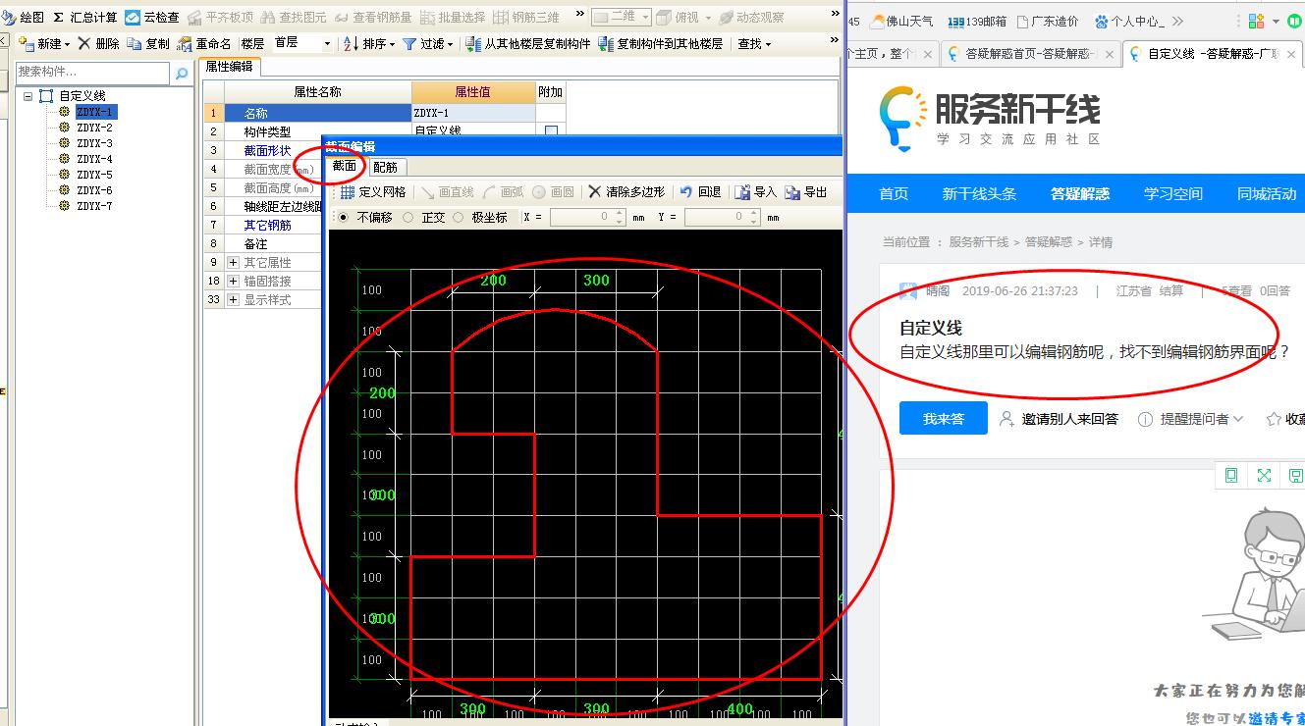Click the 排序 sort icon
This screenshot has width=1305, height=726.
click(x=352, y=43)
